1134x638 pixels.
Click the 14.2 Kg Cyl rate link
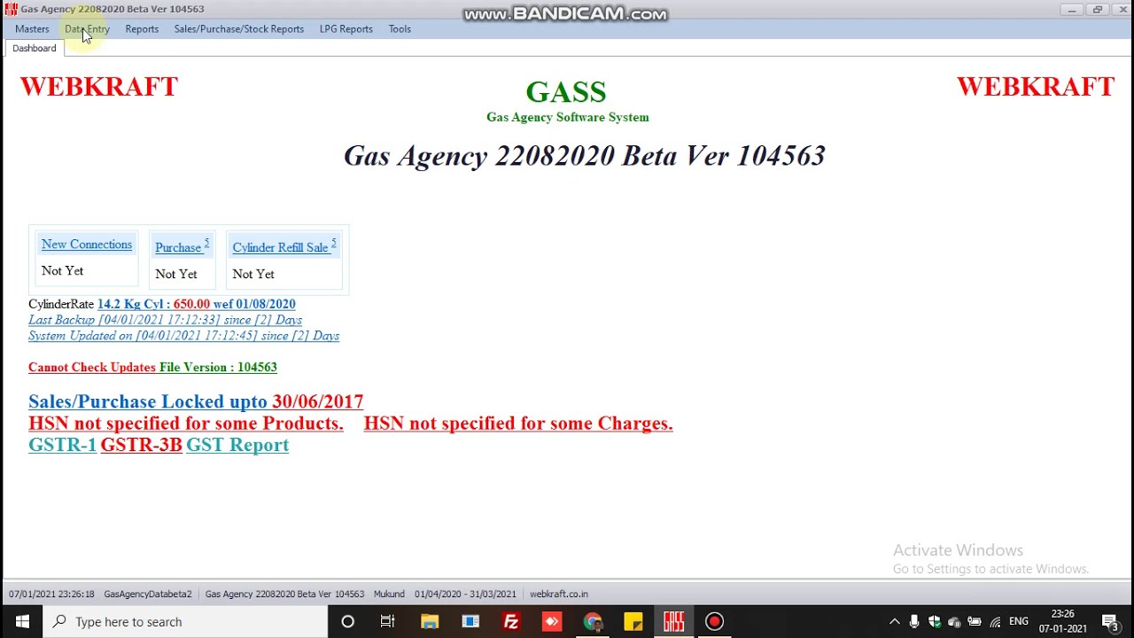pos(196,304)
